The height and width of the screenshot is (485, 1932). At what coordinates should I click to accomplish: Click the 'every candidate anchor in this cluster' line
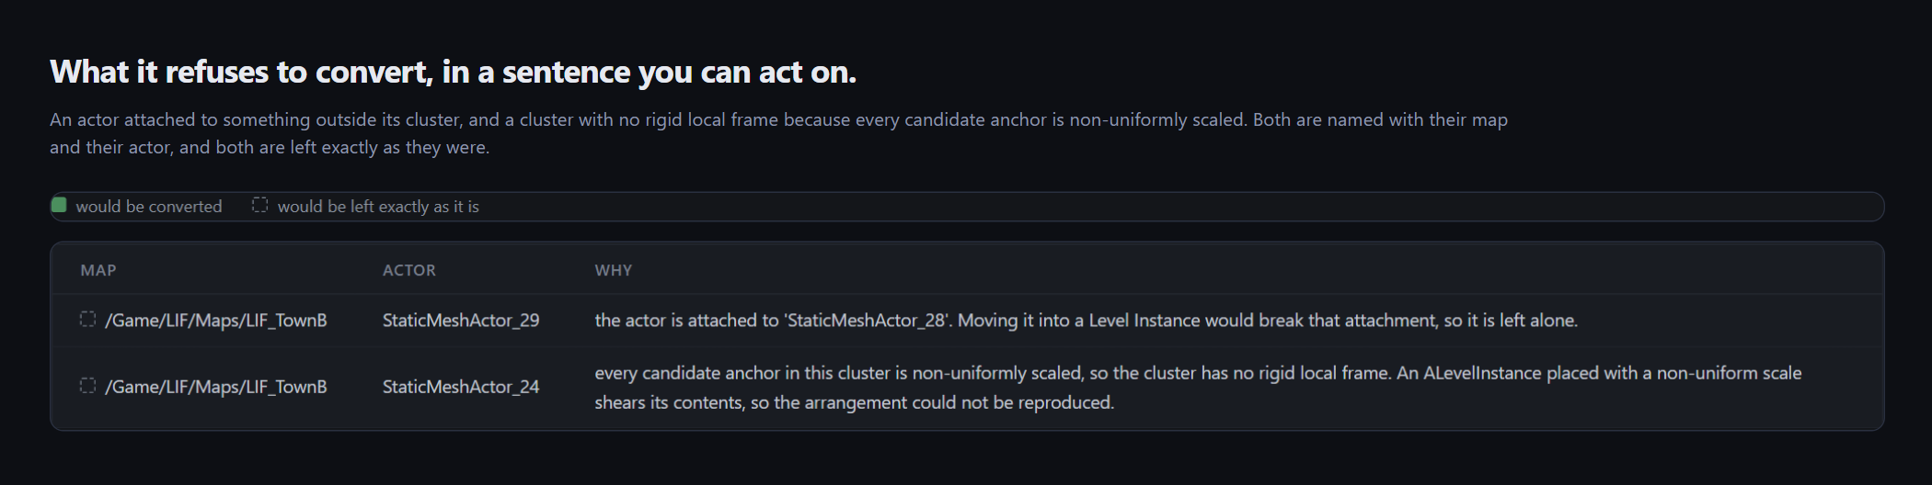pos(1198,373)
